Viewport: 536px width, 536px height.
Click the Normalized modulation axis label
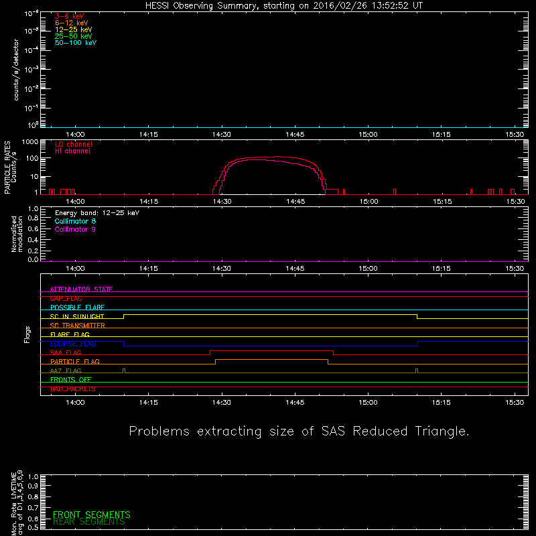coord(17,234)
